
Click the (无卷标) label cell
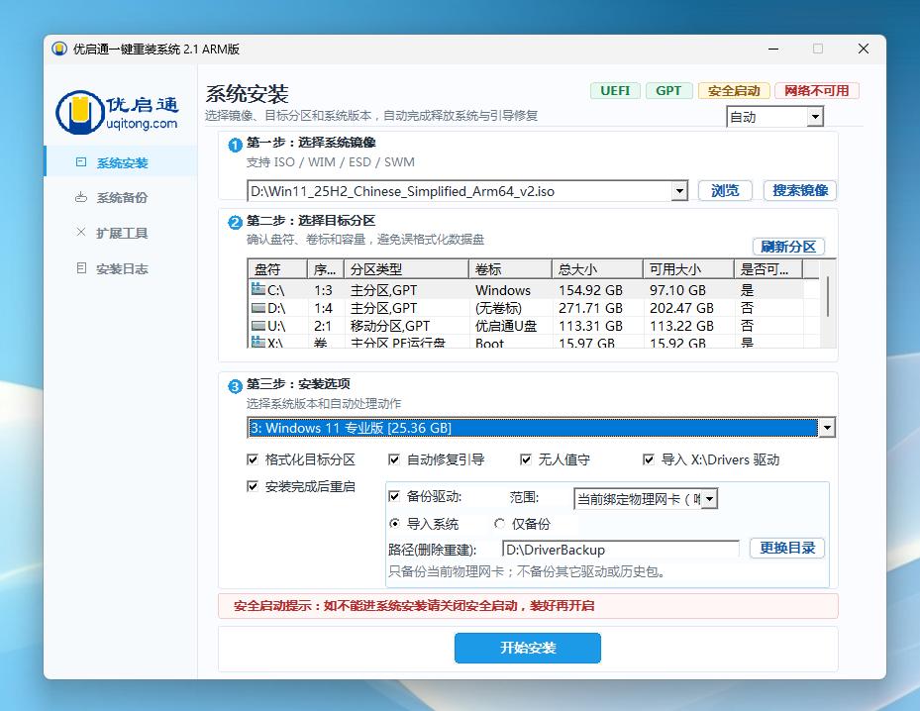click(x=498, y=308)
